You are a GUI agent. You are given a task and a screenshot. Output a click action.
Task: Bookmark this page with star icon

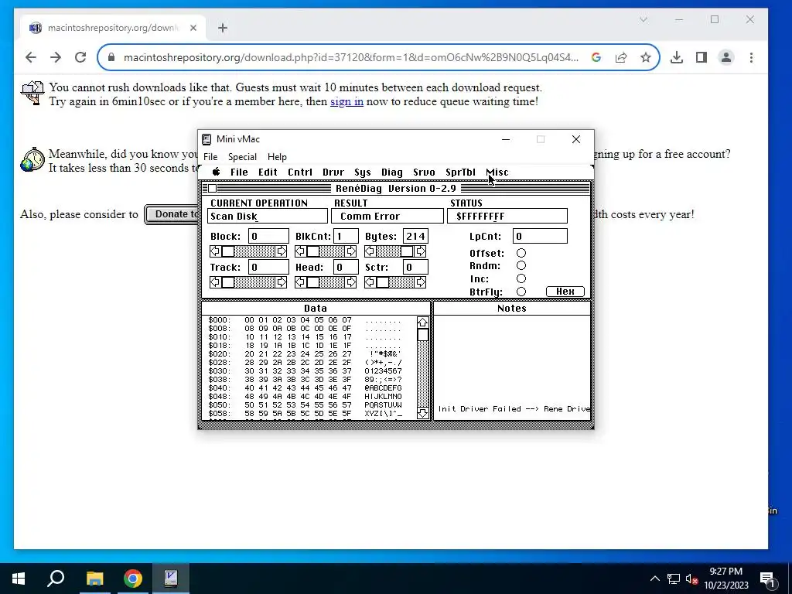646,57
